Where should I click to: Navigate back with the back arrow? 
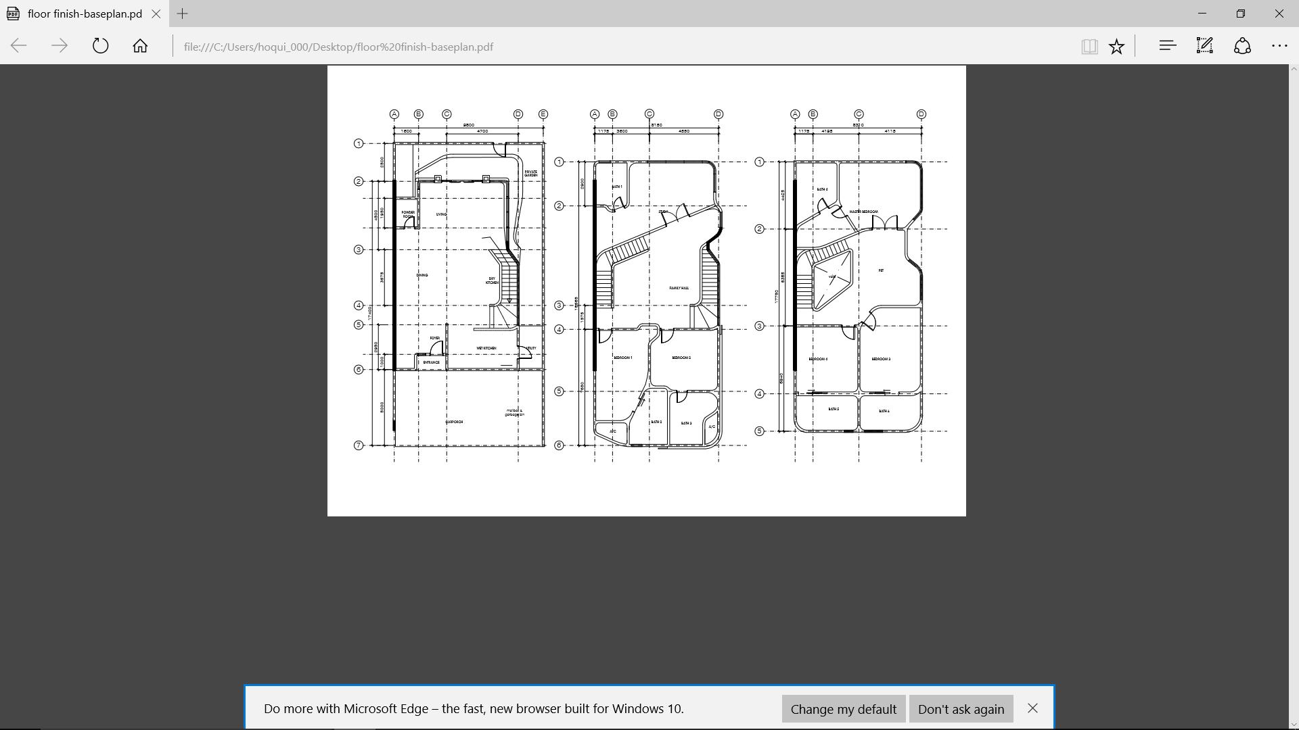(x=18, y=45)
